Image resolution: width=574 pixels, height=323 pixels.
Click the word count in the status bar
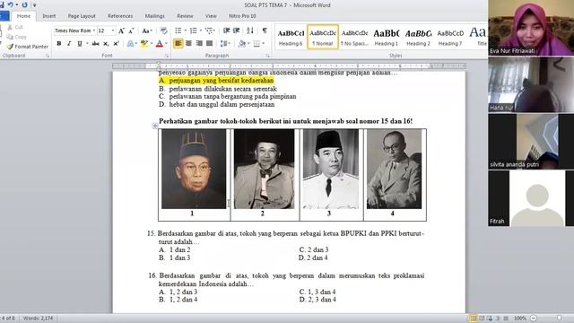pyautogui.click(x=38, y=319)
